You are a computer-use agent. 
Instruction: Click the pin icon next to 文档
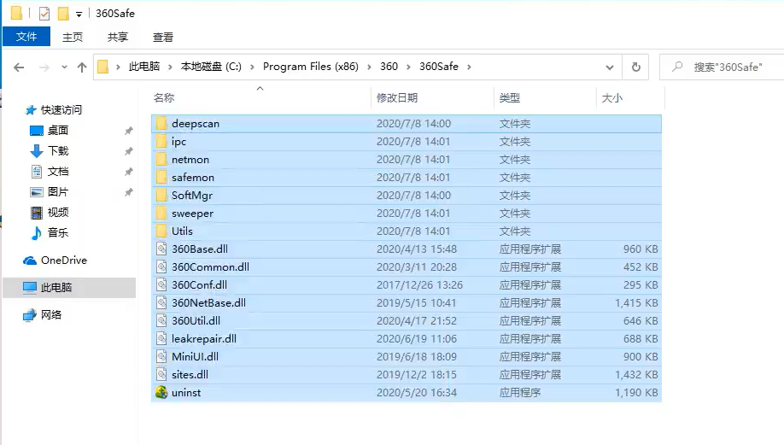coord(128,172)
